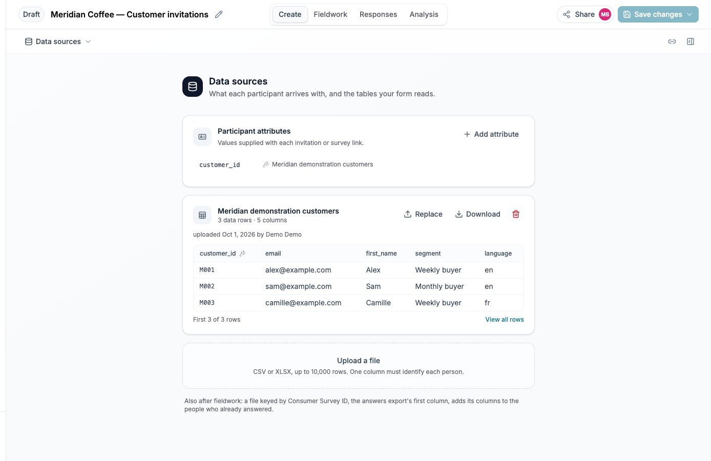Click the first_name column header

click(381, 254)
